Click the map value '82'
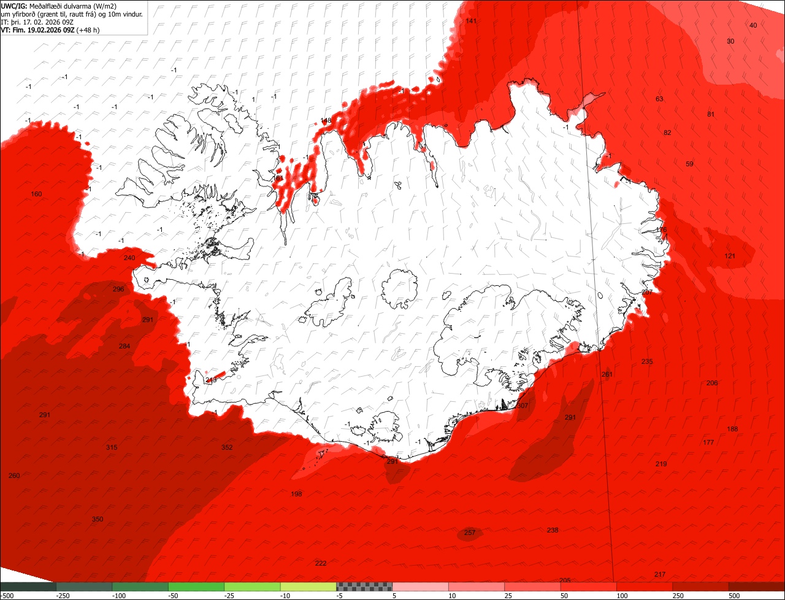Image resolution: width=785 pixels, height=600 pixels. 667,133
